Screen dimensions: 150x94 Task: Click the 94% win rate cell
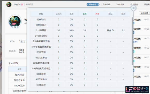tap(72, 30)
